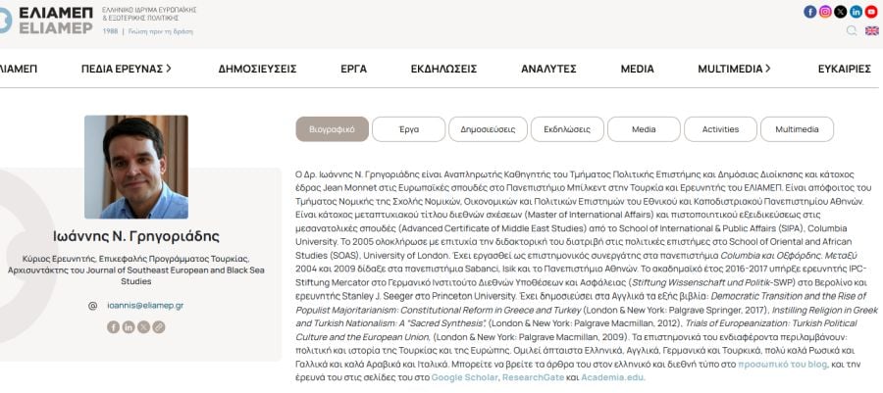This screenshot has height=393, width=883.
Task: Select the Activities profile tab
Action: click(x=720, y=129)
